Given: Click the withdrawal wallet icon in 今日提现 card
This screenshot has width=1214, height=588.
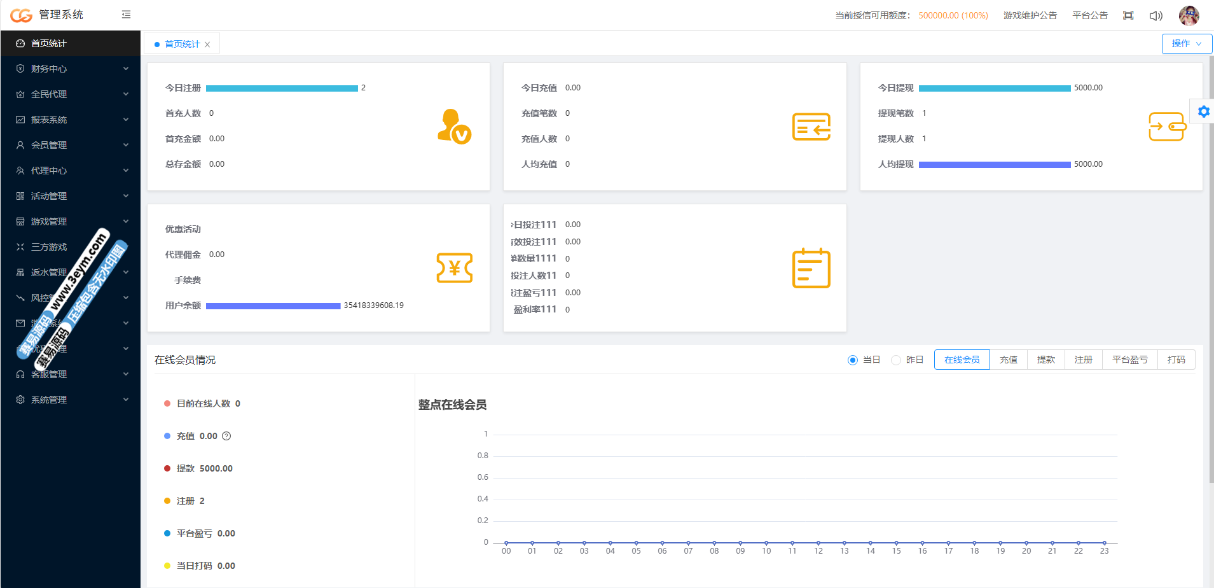Looking at the screenshot, I should (1167, 127).
